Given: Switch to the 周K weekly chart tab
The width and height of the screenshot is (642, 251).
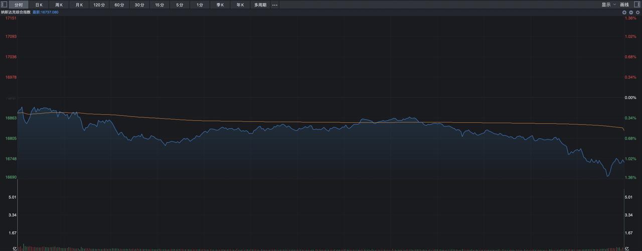Looking at the screenshot, I should pyautogui.click(x=59, y=5).
